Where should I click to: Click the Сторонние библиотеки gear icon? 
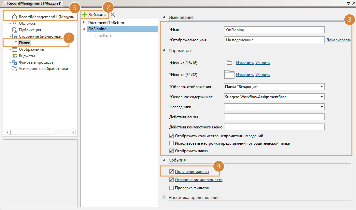tap(14, 36)
